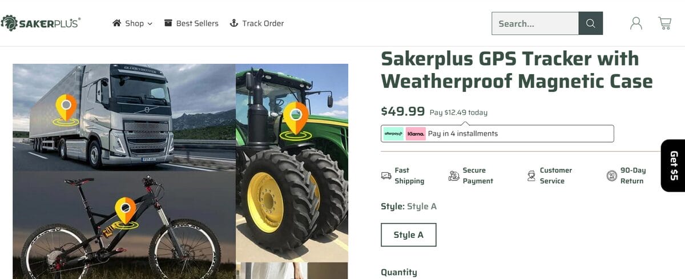This screenshot has height=279, width=685.
Task: Open Track Order menu item
Action: point(256,23)
